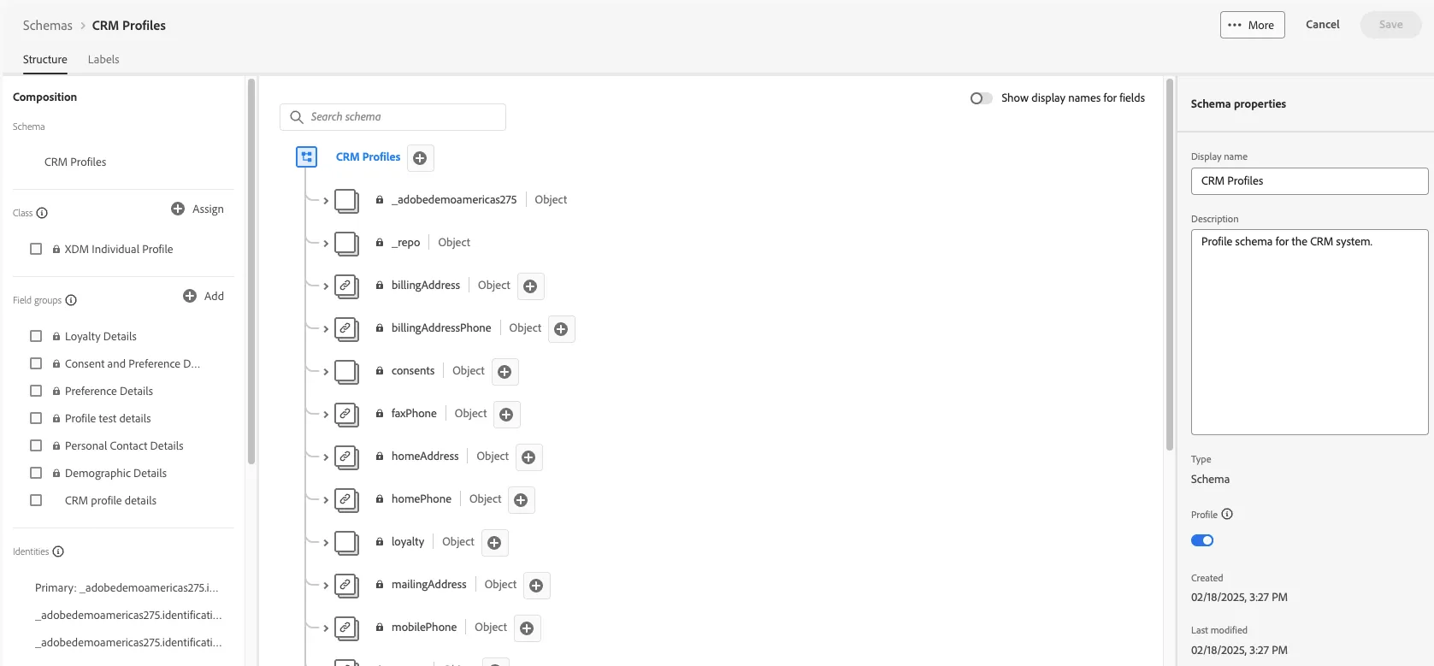Click the schema canvas vertical scrollbar
Image resolution: width=1434 pixels, height=666 pixels.
[x=1170, y=265]
